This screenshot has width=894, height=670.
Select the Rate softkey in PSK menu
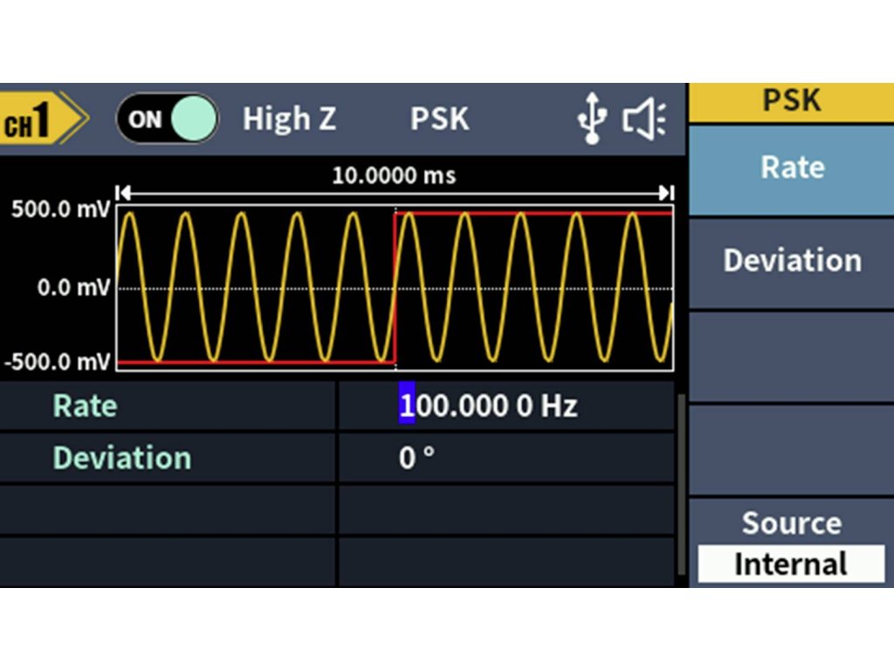click(792, 167)
